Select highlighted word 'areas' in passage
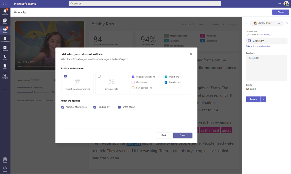Viewport: 291px width, 174px height. click(226, 130)
